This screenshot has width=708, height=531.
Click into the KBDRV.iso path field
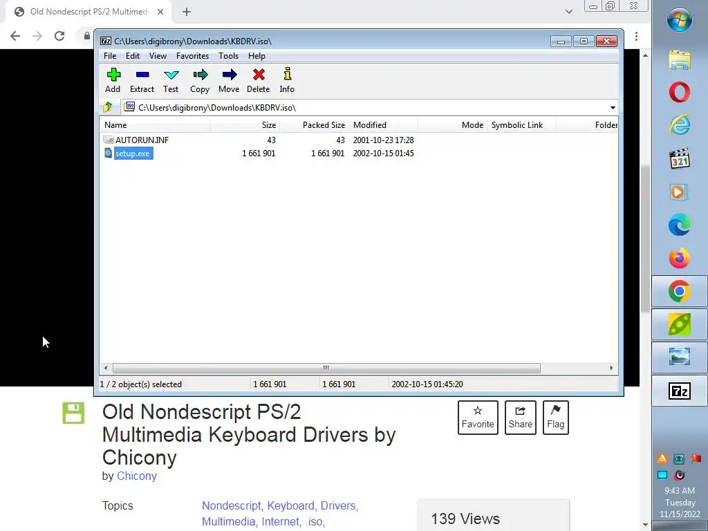366,107
